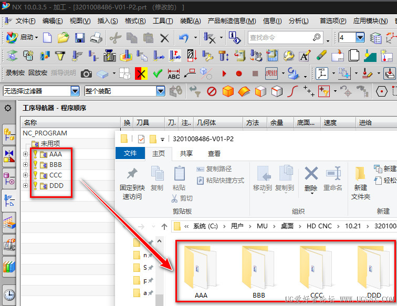Click Explorer 固定到快速访问 pin button

point(132,183)
